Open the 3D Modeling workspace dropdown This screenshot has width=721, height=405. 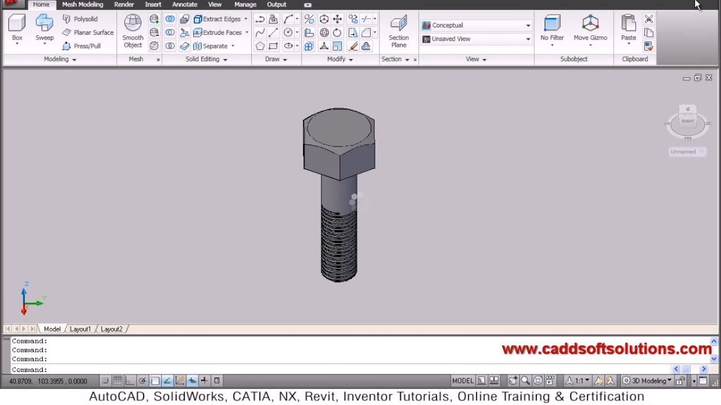(647, 381)
